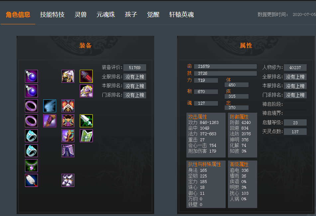316x216 pixels.
Task: Click the white boots equipment icon
Action: point(68,180)
